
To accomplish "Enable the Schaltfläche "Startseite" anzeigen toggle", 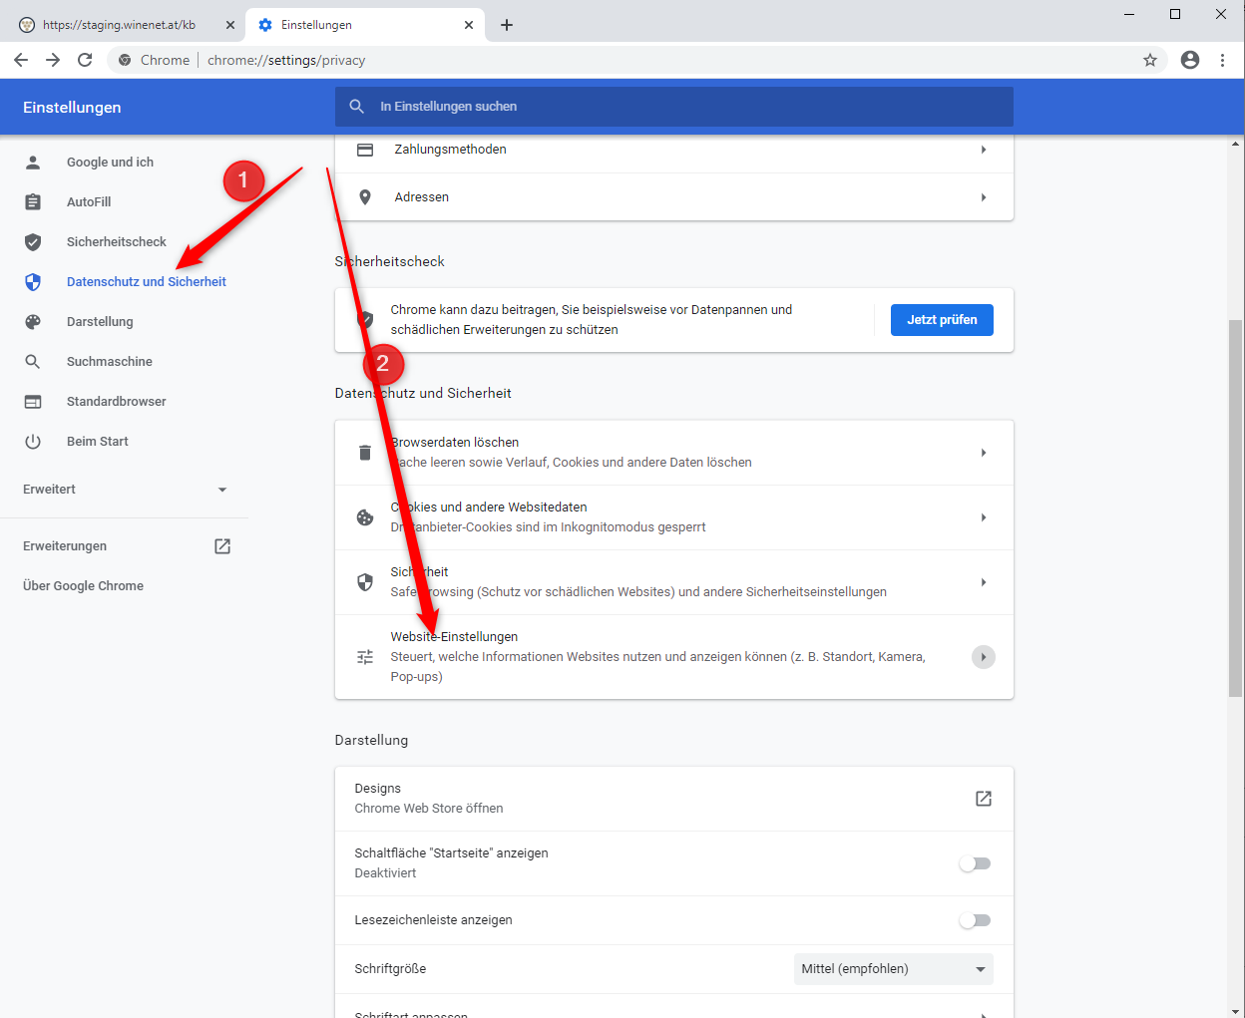I will coord(975,863).
